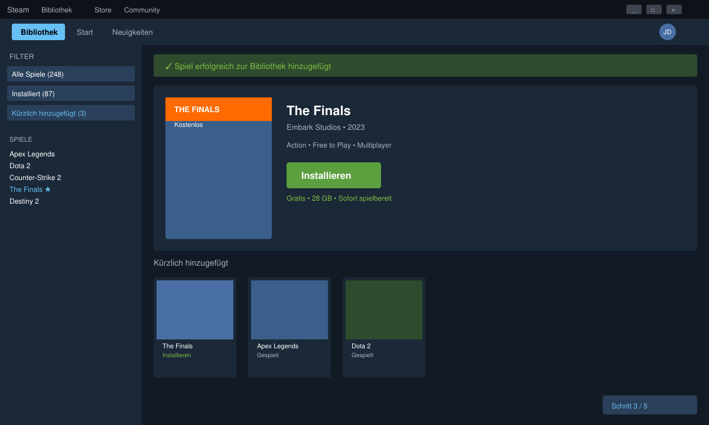
Task: Open the Community menu
Action: click(142, 10)
